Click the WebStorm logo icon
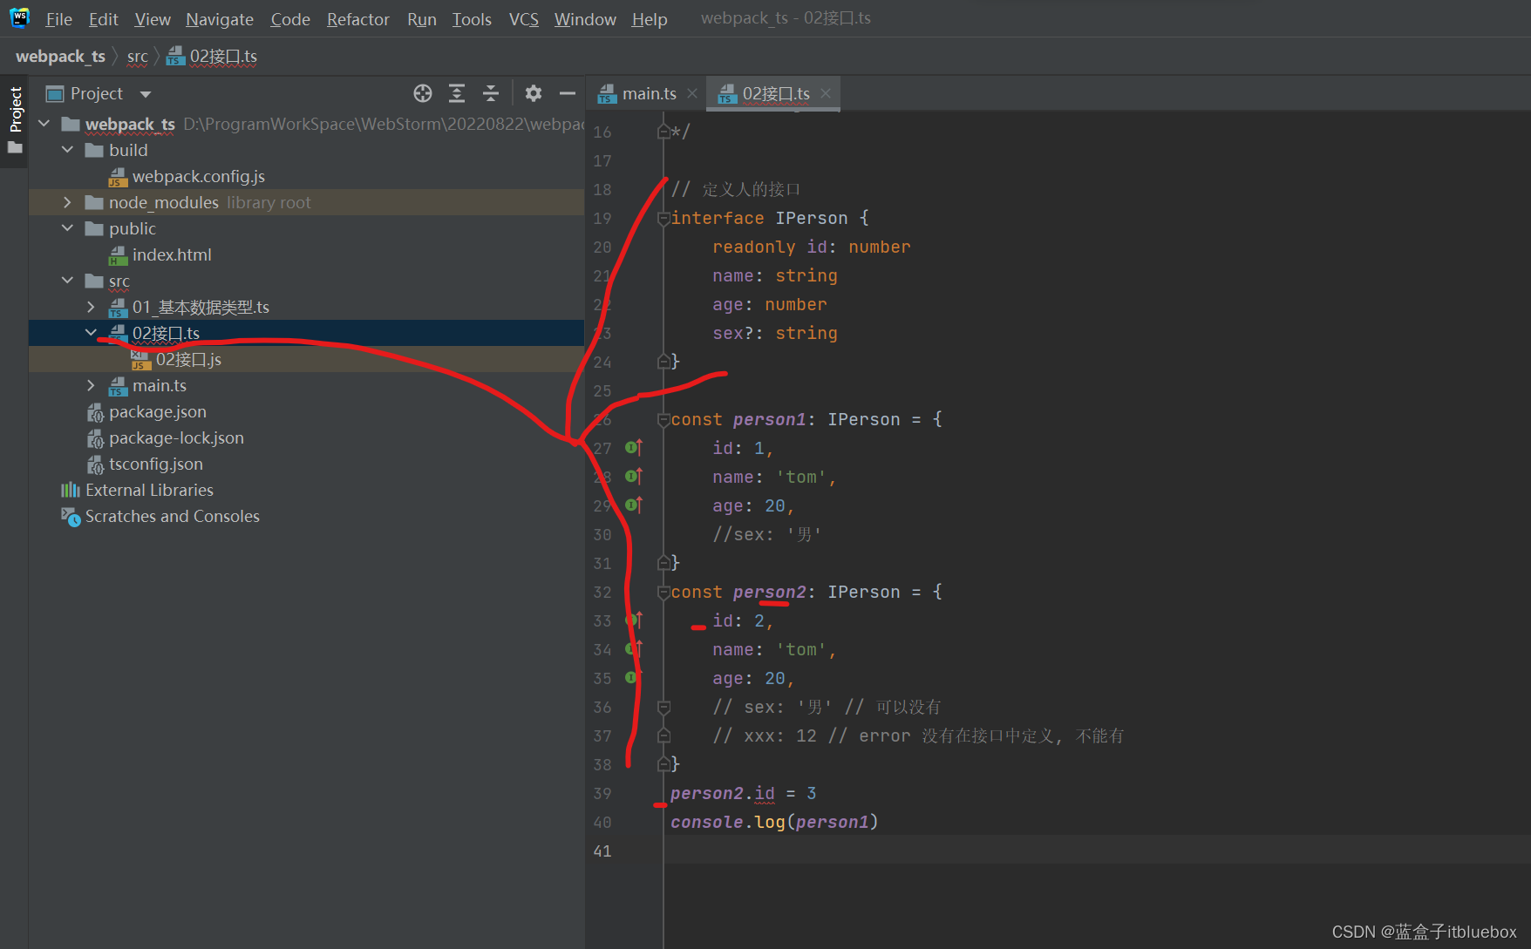This screenshot has width=1531, height=949. pos(19,17)
